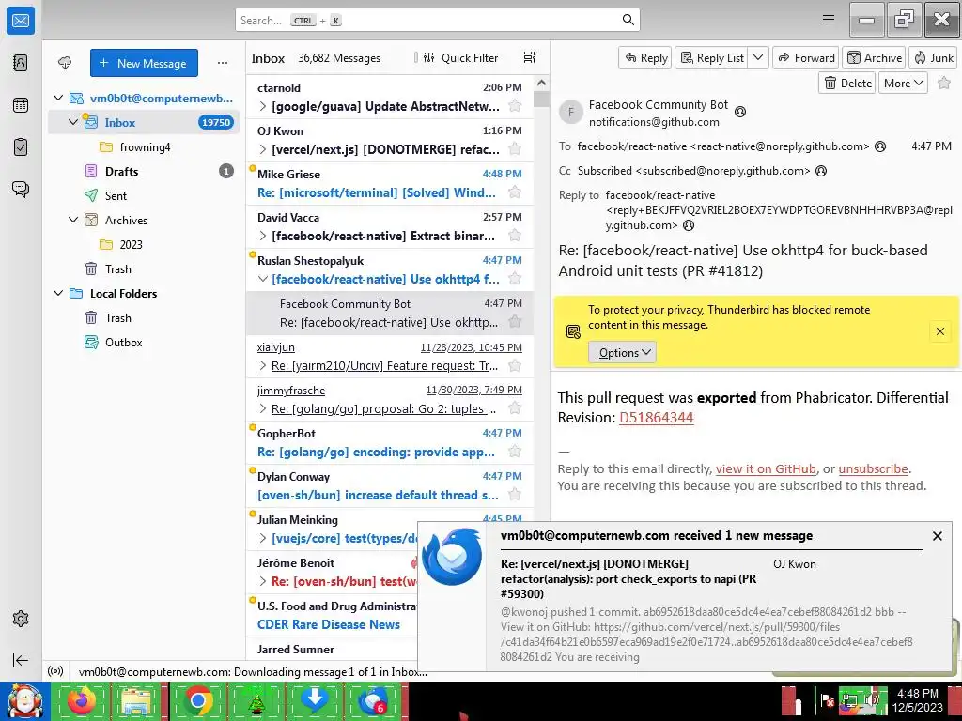962x721 pixels.
Task: Delete the current message
Action: tap(848, 83)
